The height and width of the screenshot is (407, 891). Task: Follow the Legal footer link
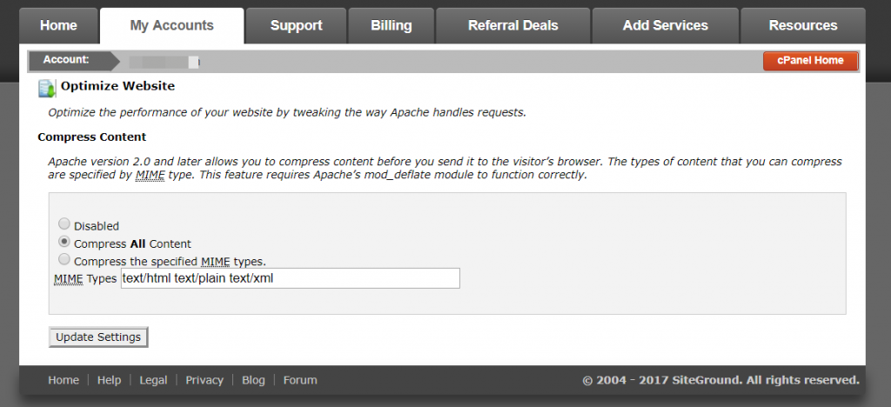coord(153,380)
